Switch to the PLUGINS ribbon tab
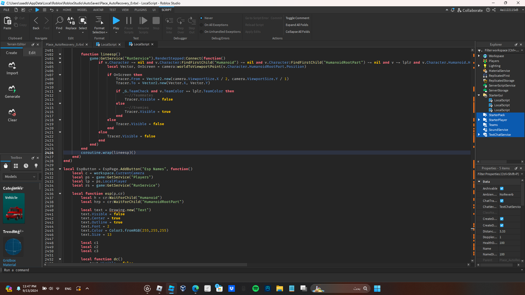The height and width of the screenshot is (295, 525). 141,10
